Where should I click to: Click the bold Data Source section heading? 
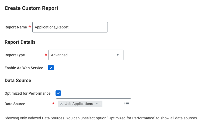pos(18,80)
